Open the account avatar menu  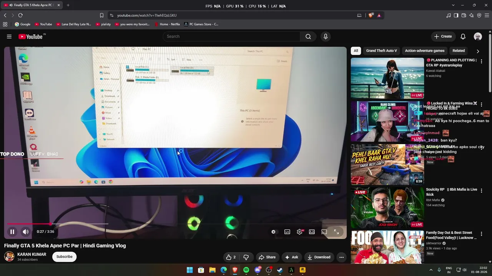coord(478,36)
